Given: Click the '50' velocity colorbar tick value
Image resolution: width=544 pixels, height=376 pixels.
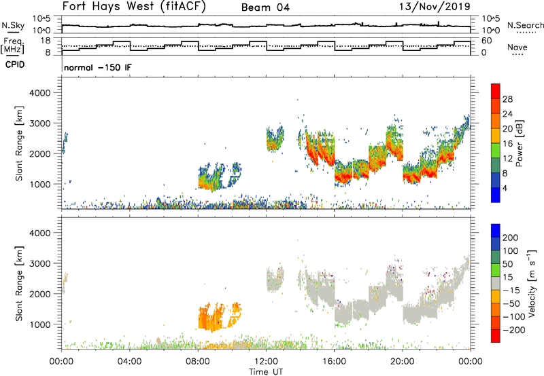Looking at the screenshot, I should [507, 264].
